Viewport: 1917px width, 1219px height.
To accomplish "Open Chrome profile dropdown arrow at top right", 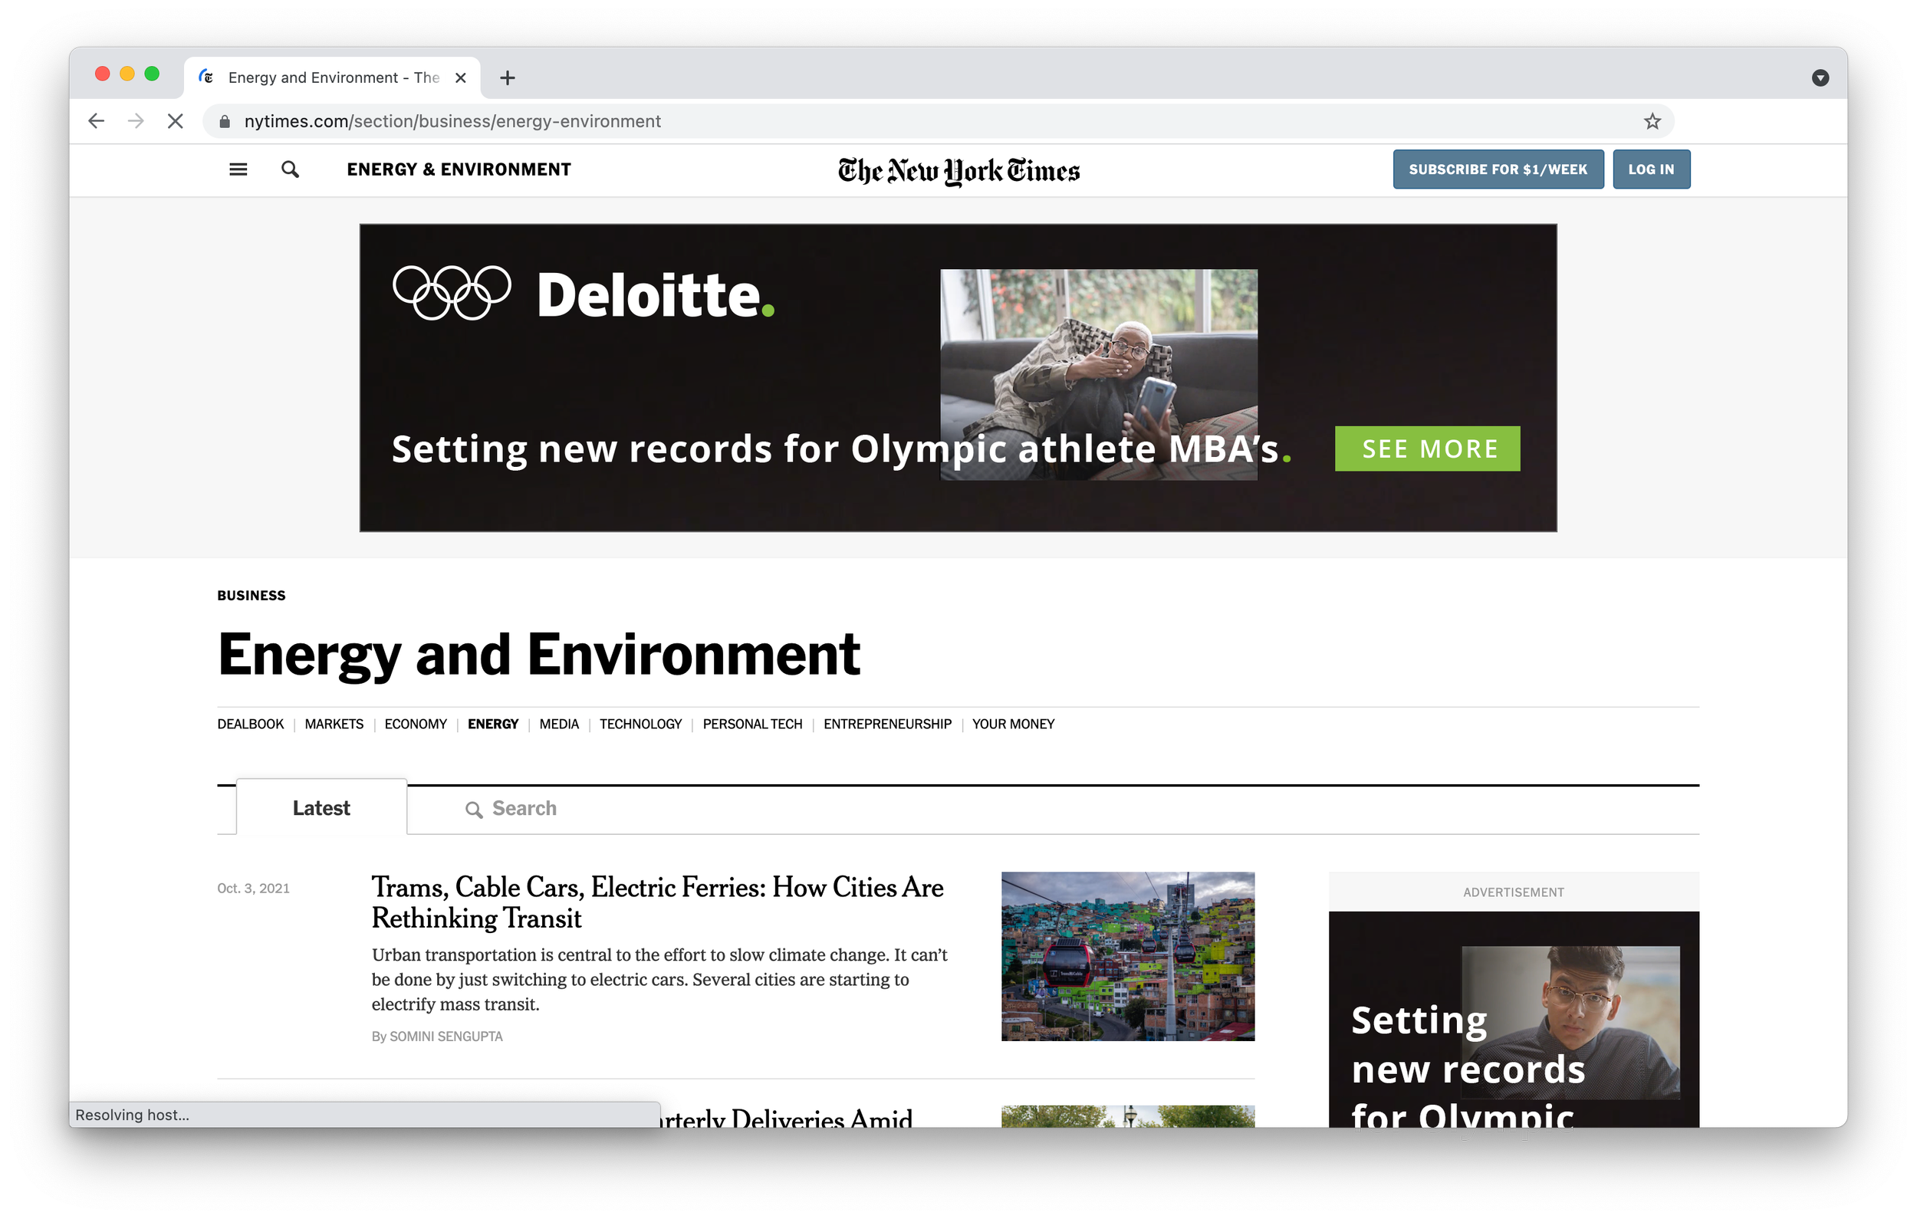I will tap(1819, 78).
